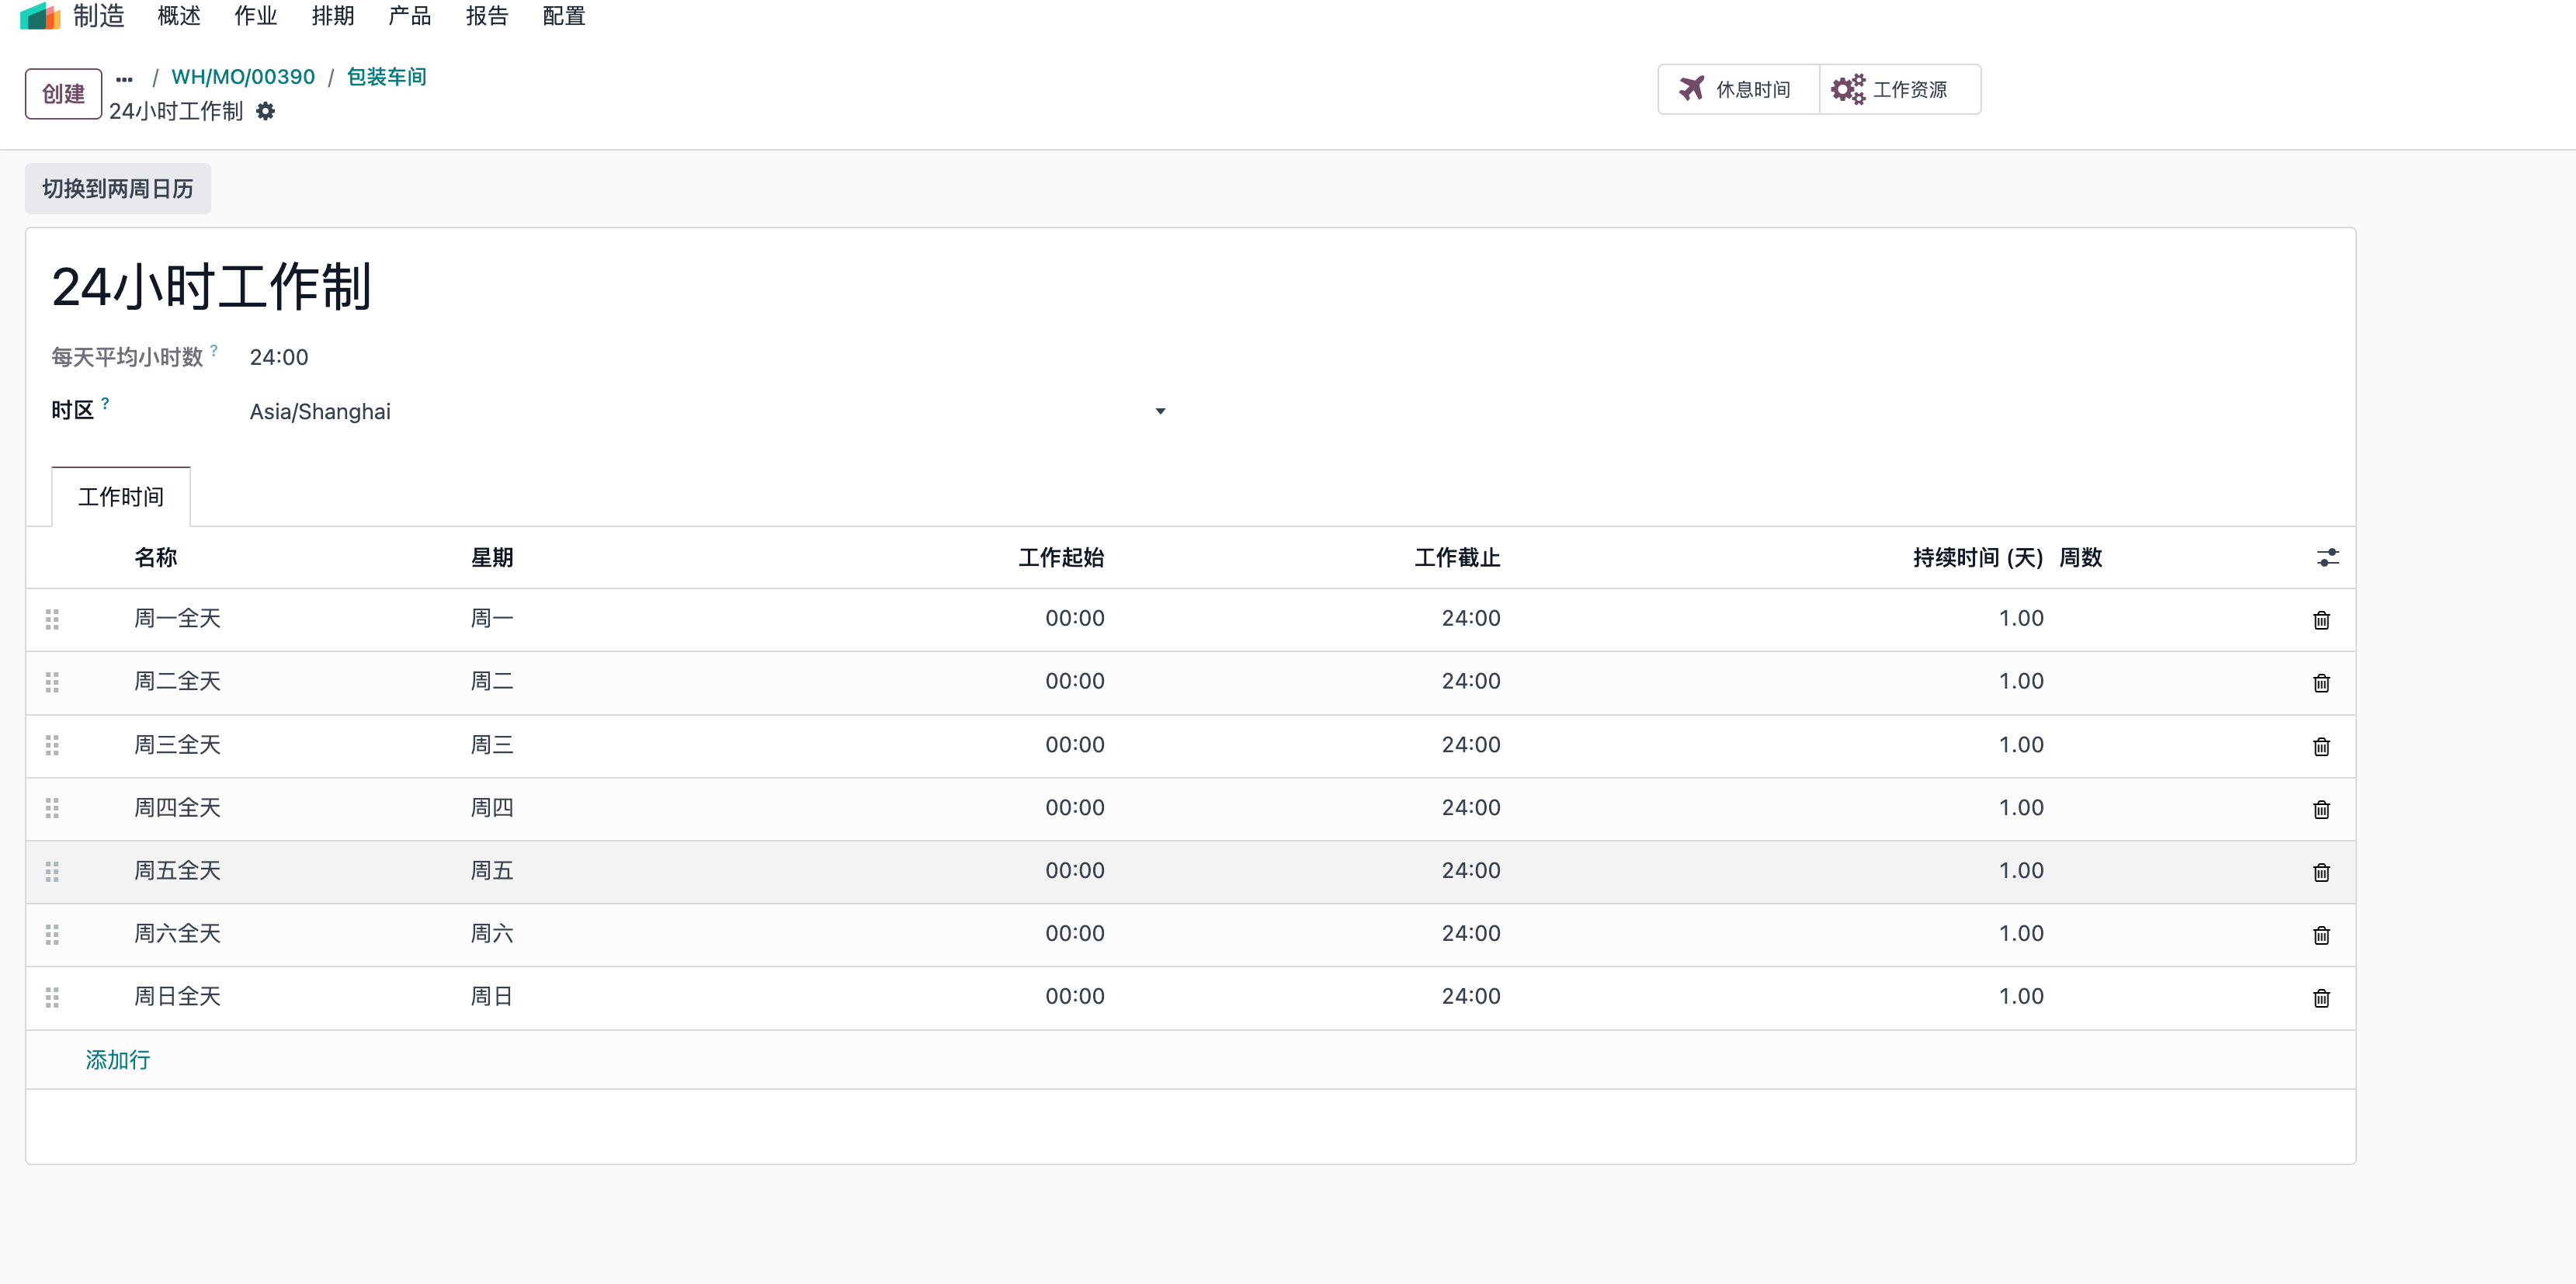Sort by 持续时间 (天) column header
The height and width of the screenshot is (1284, 2576).
pyautogui.click(x=1978, y=557)
